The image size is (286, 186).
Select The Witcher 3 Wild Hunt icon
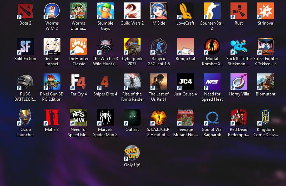(105, 46)
